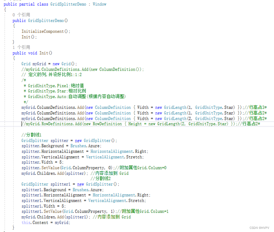Screen dimensions: 274x232
Task: Click the line 'splitter1.Width = 5;'
Action: pos(43,206)
